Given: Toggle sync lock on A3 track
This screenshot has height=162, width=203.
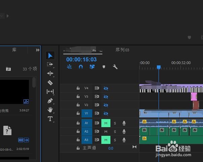Looking at the screenshot, I should click(97, 140).
